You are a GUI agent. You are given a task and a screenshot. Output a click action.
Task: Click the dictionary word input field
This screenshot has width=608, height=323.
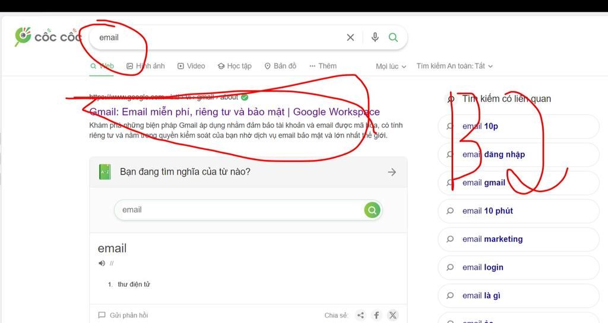click(237, 210)
